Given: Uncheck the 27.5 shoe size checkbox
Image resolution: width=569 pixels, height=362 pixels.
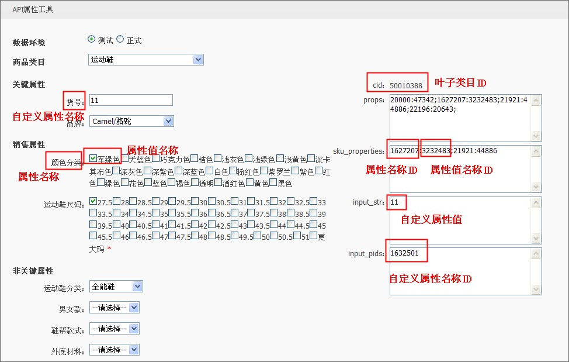Looking at the screenshot, I should coord(93,201).
